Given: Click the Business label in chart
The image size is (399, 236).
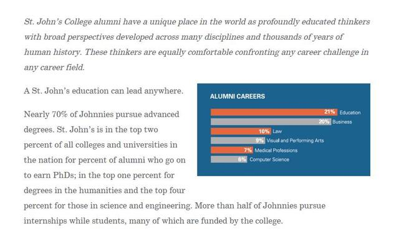Looking at the screenshot, I should [342, 121].
